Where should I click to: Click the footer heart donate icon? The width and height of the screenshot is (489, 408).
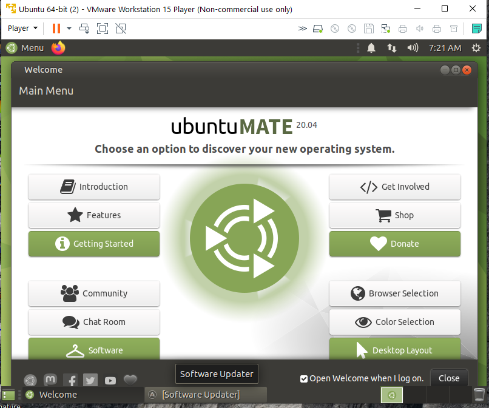pyautogui.click(x=130, y=380)
